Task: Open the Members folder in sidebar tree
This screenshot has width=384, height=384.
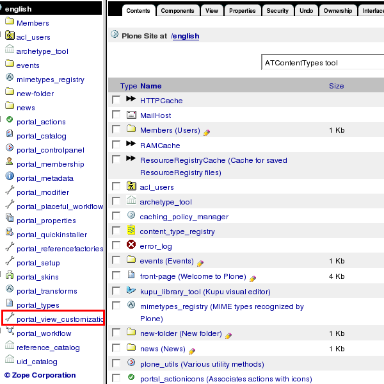Action: tap(33, 23)
